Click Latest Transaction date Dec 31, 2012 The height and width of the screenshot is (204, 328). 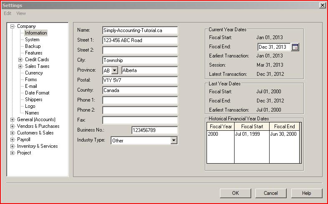tap(270, 74)
